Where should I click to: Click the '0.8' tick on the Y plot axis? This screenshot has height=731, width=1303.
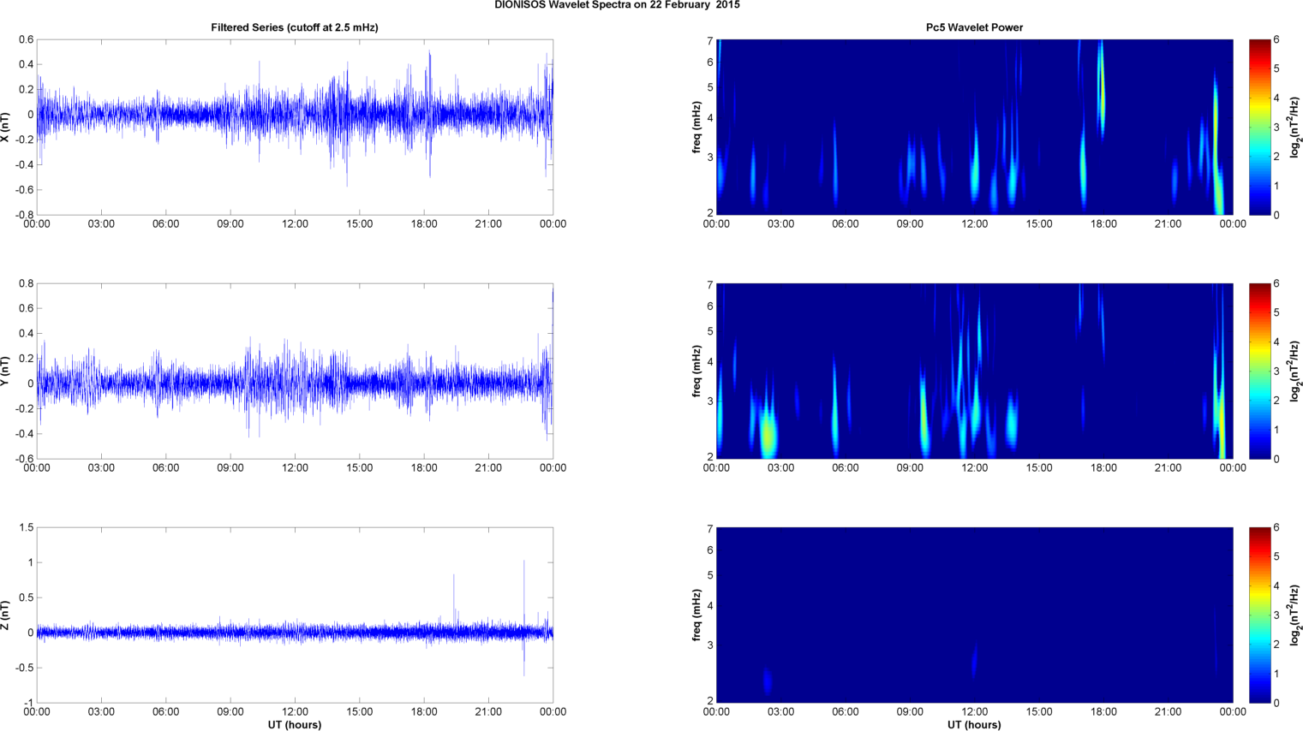tap(26, 283)
